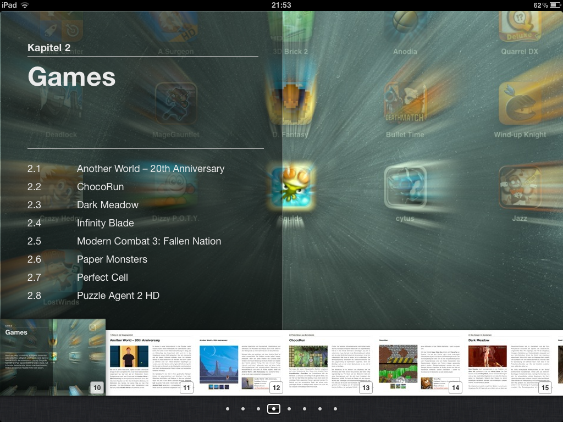This screenshot has height=422, width=563.
Task: Open Modern Combat 3: Fallen Nation entry
Action: (148, 241)
